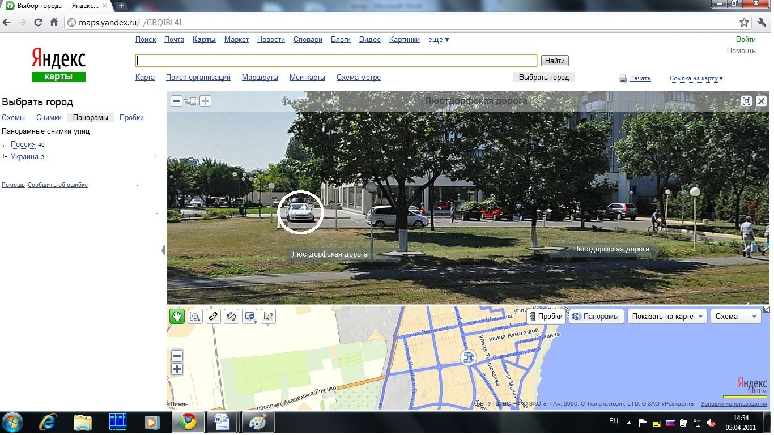Zoom in the street panorama view

point(206,101)
